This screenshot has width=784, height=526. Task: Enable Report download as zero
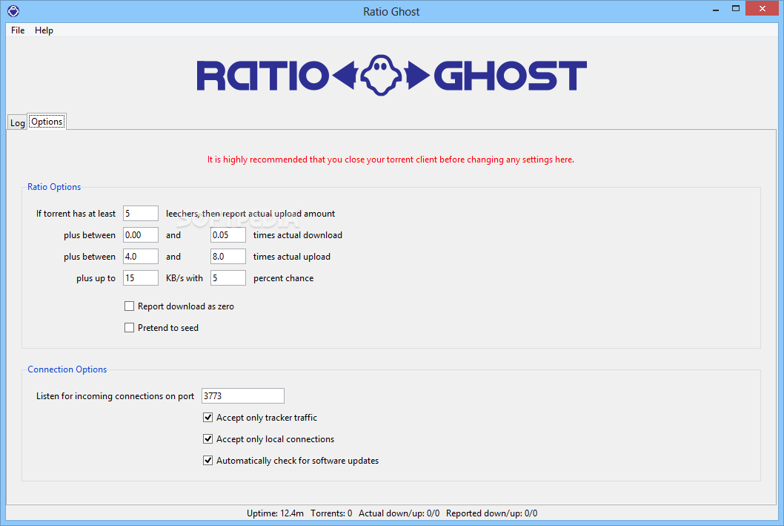point(130,306)
